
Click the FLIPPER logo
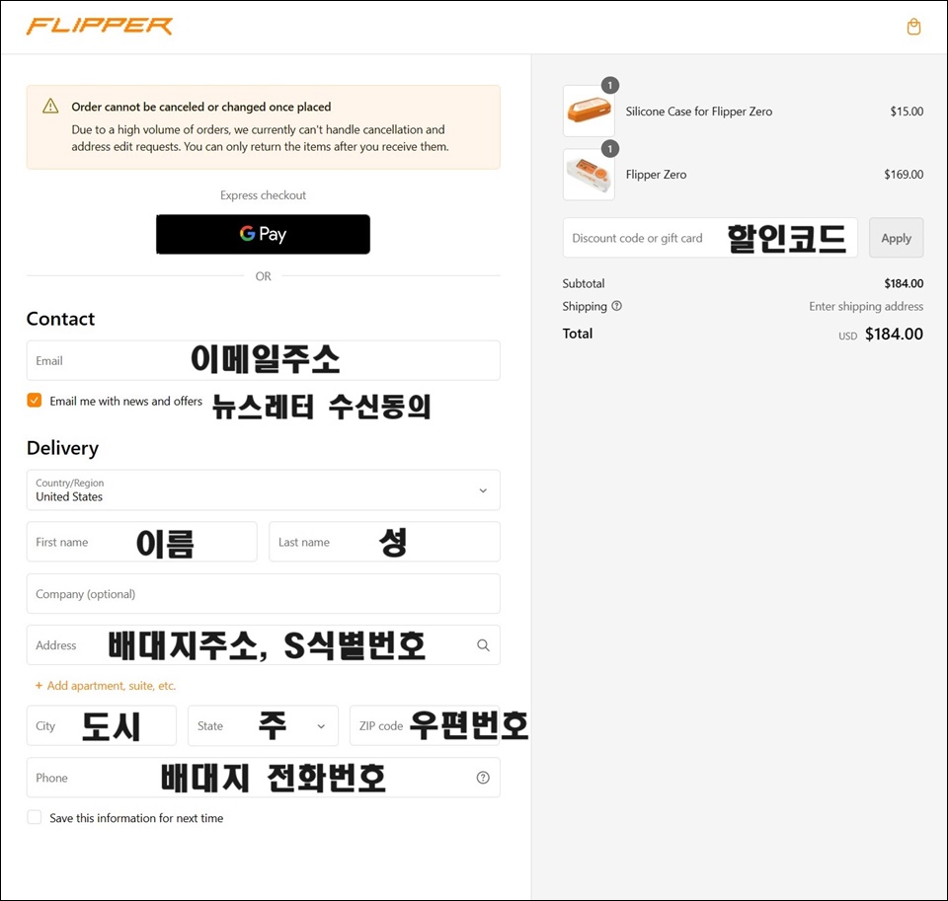point(100,27)
